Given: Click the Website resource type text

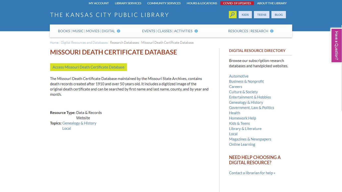Looking at the screenshot, I should [83, 118].
